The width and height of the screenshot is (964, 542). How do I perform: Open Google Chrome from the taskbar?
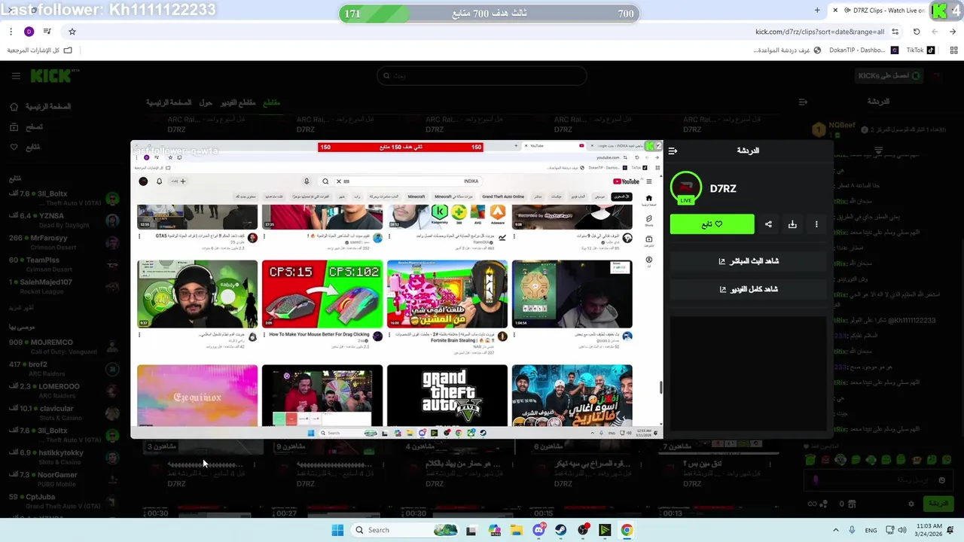coord(627,530)
